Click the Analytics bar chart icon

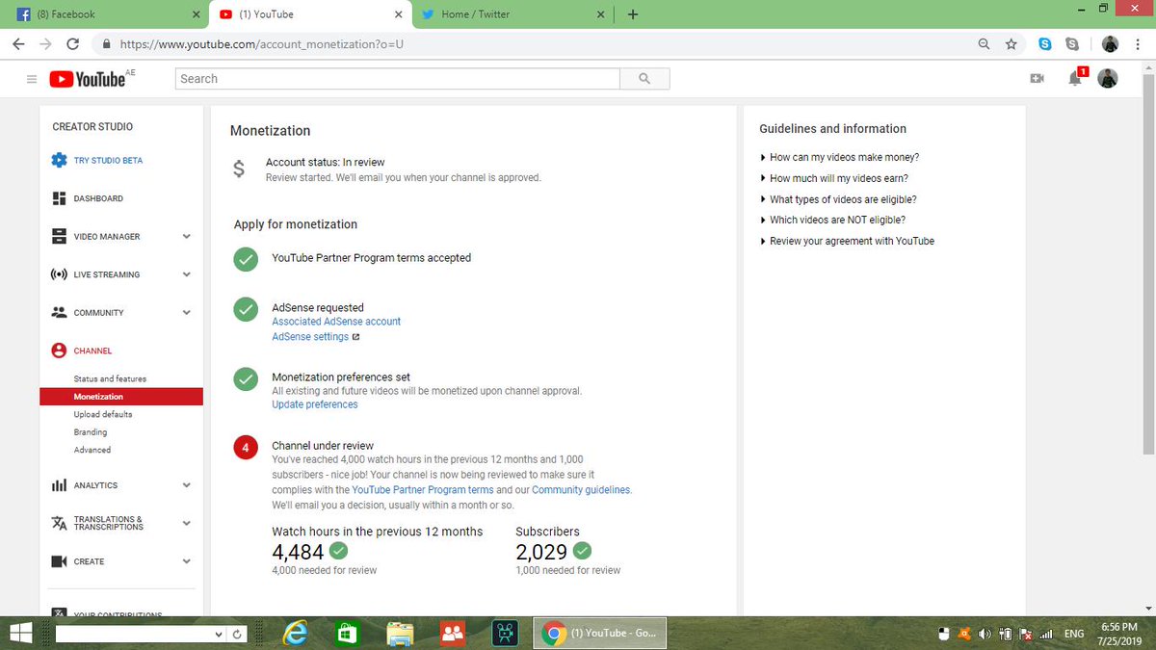coord(59,485)
